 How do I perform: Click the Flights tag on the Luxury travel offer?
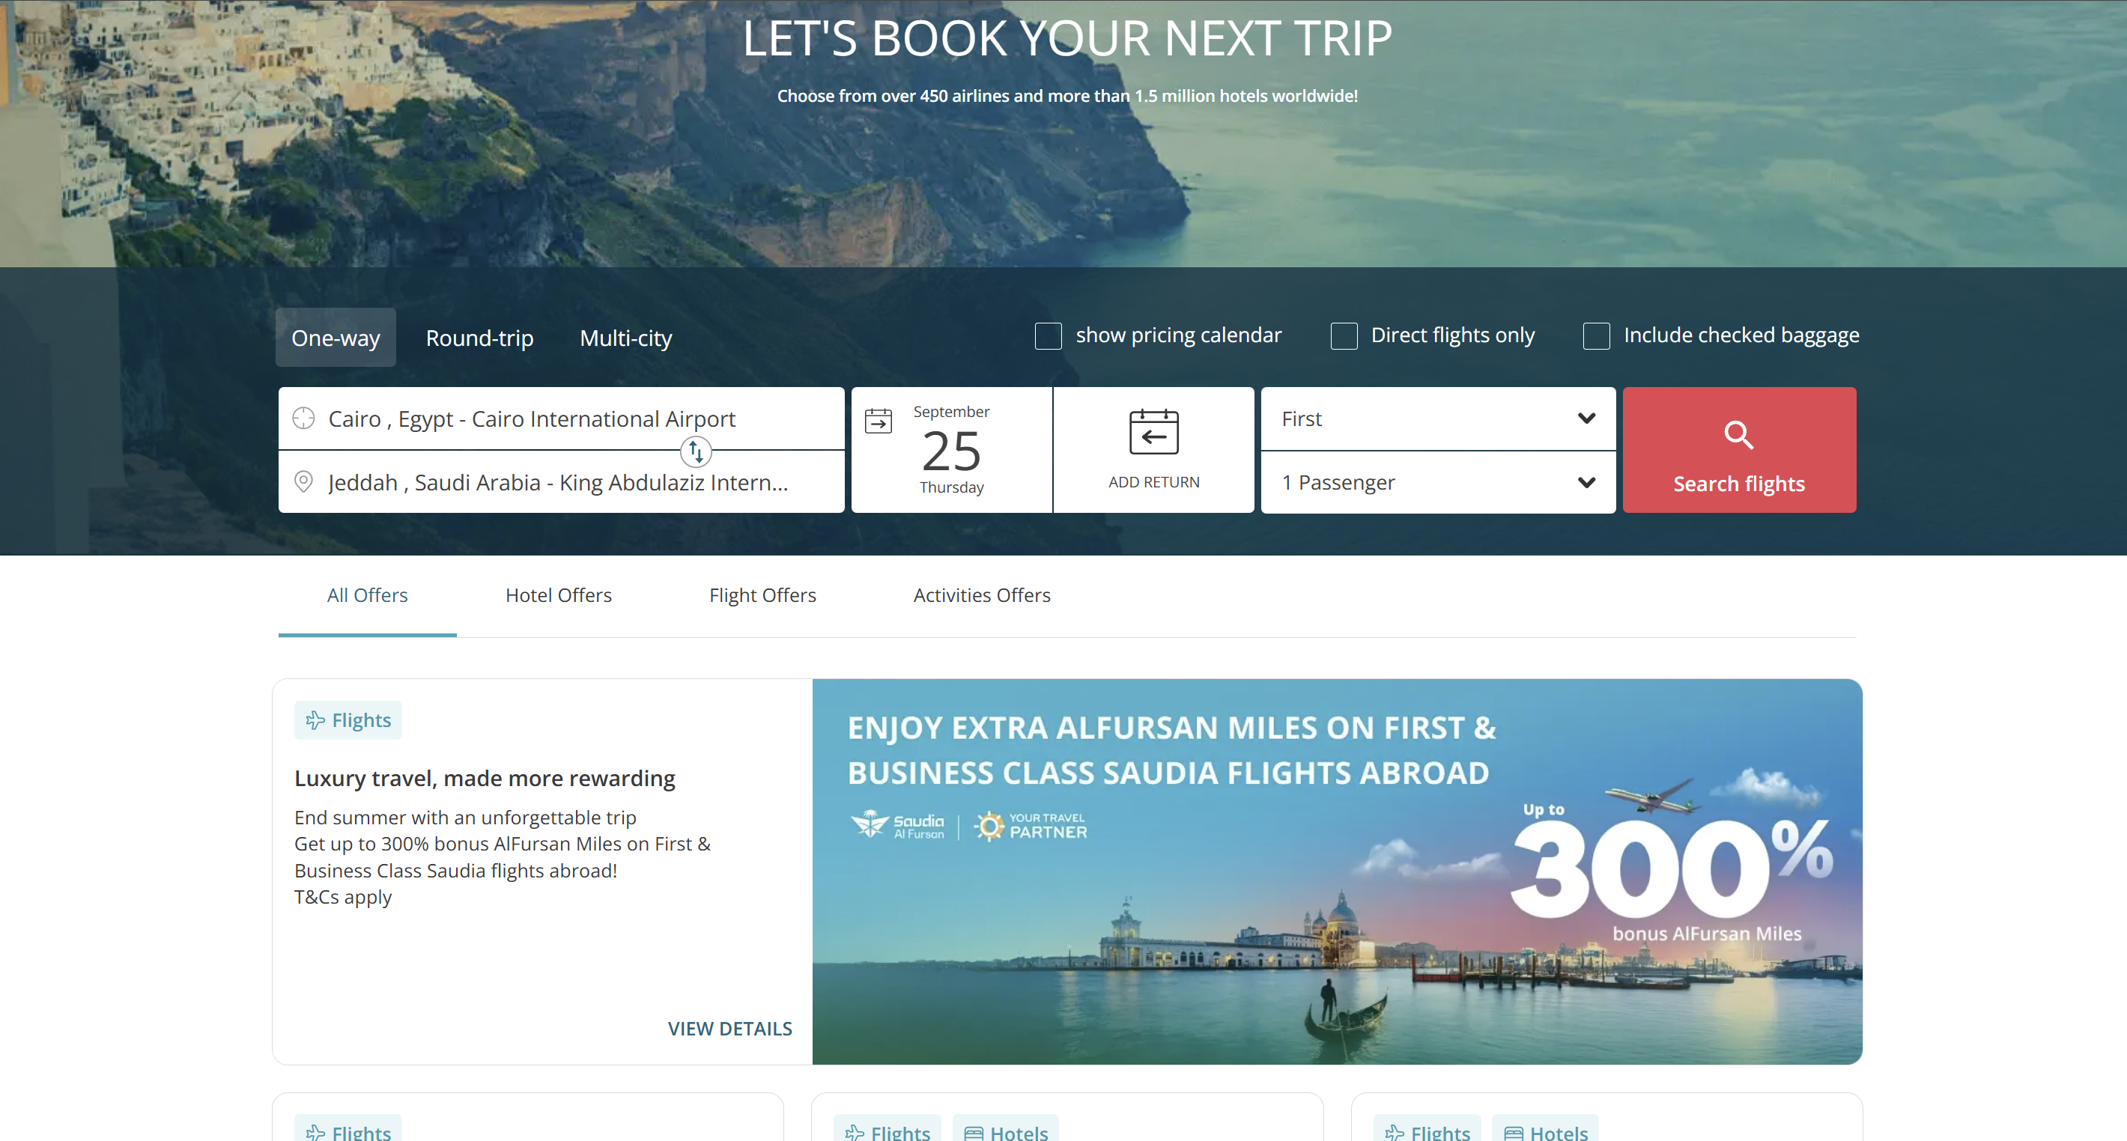[348, 720]
